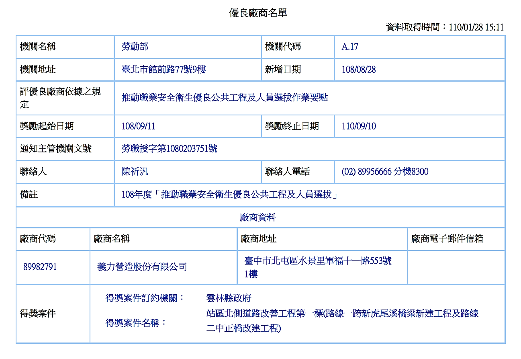Click vendor address 臺中市北屯區水景里軍福十一路553號1樓
This screenshot has height=359, width=521.
coord(318,267)
